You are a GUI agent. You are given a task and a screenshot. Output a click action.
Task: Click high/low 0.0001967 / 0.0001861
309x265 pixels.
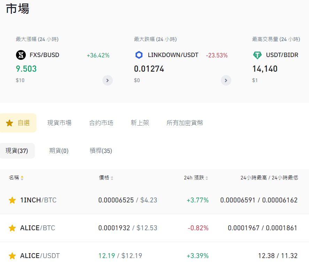coord(262,228)
